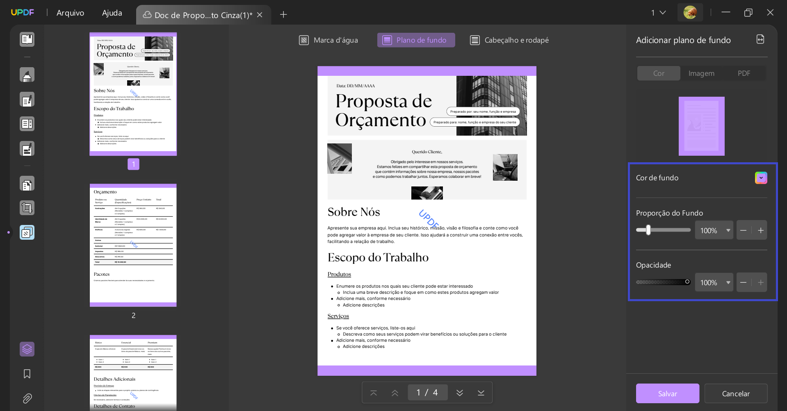Open the Organize Pages tool

[27, 124]
